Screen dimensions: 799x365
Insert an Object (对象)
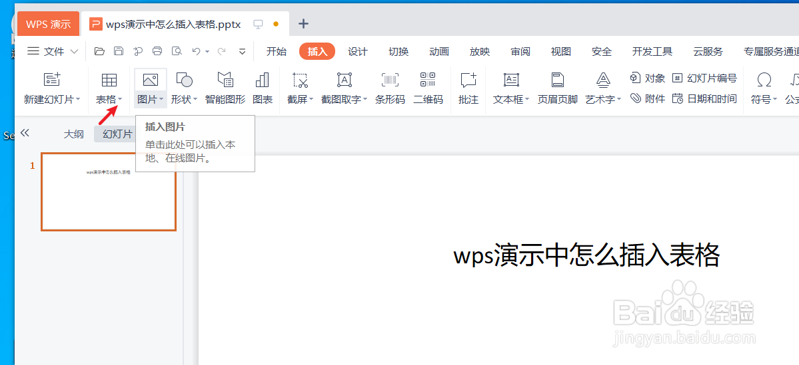click(648, 78)
